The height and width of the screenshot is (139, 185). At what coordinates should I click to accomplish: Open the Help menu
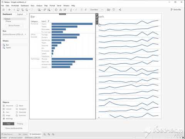(x=73, y=6)
